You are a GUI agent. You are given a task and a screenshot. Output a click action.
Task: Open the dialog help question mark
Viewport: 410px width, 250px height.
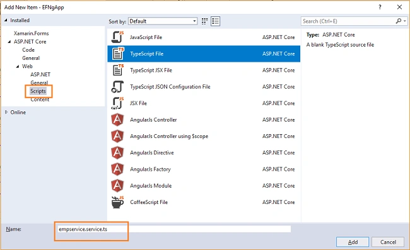[x=380, y=7]
